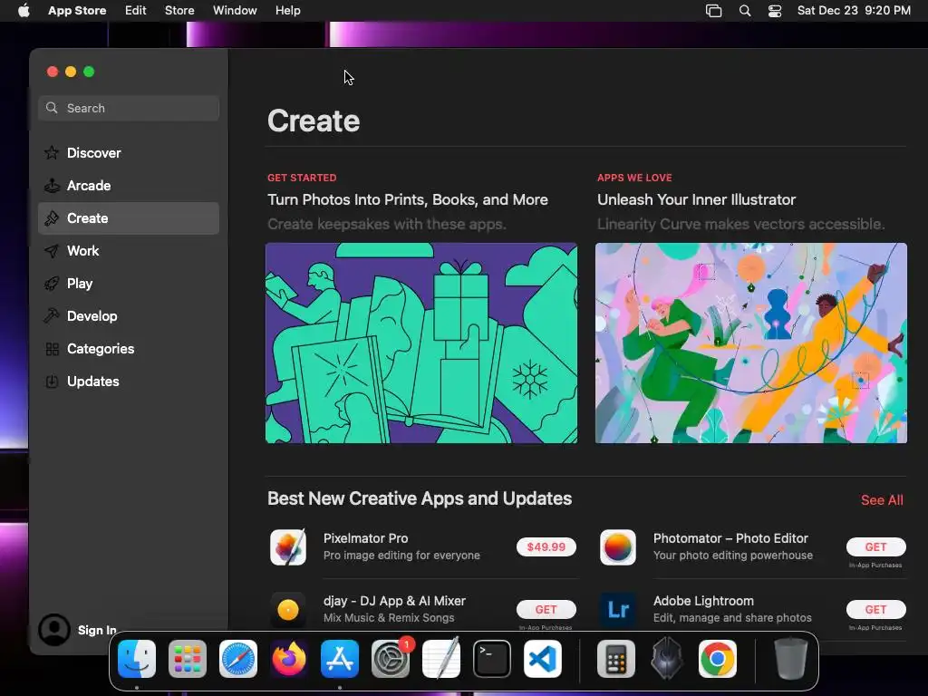Image resolution: width=928 pixels, height=696 pixels.
Task: Open Arcade via its joystick icon
Action: tap(52, 185)
